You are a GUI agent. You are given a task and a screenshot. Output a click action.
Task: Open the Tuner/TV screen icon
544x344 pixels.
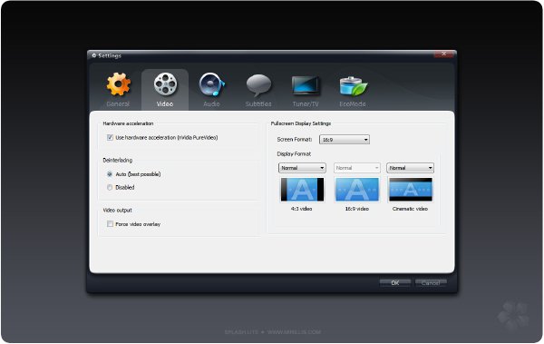tap(306, 85)
